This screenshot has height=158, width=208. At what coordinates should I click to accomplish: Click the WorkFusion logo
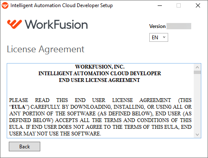[x=47, y=24]
